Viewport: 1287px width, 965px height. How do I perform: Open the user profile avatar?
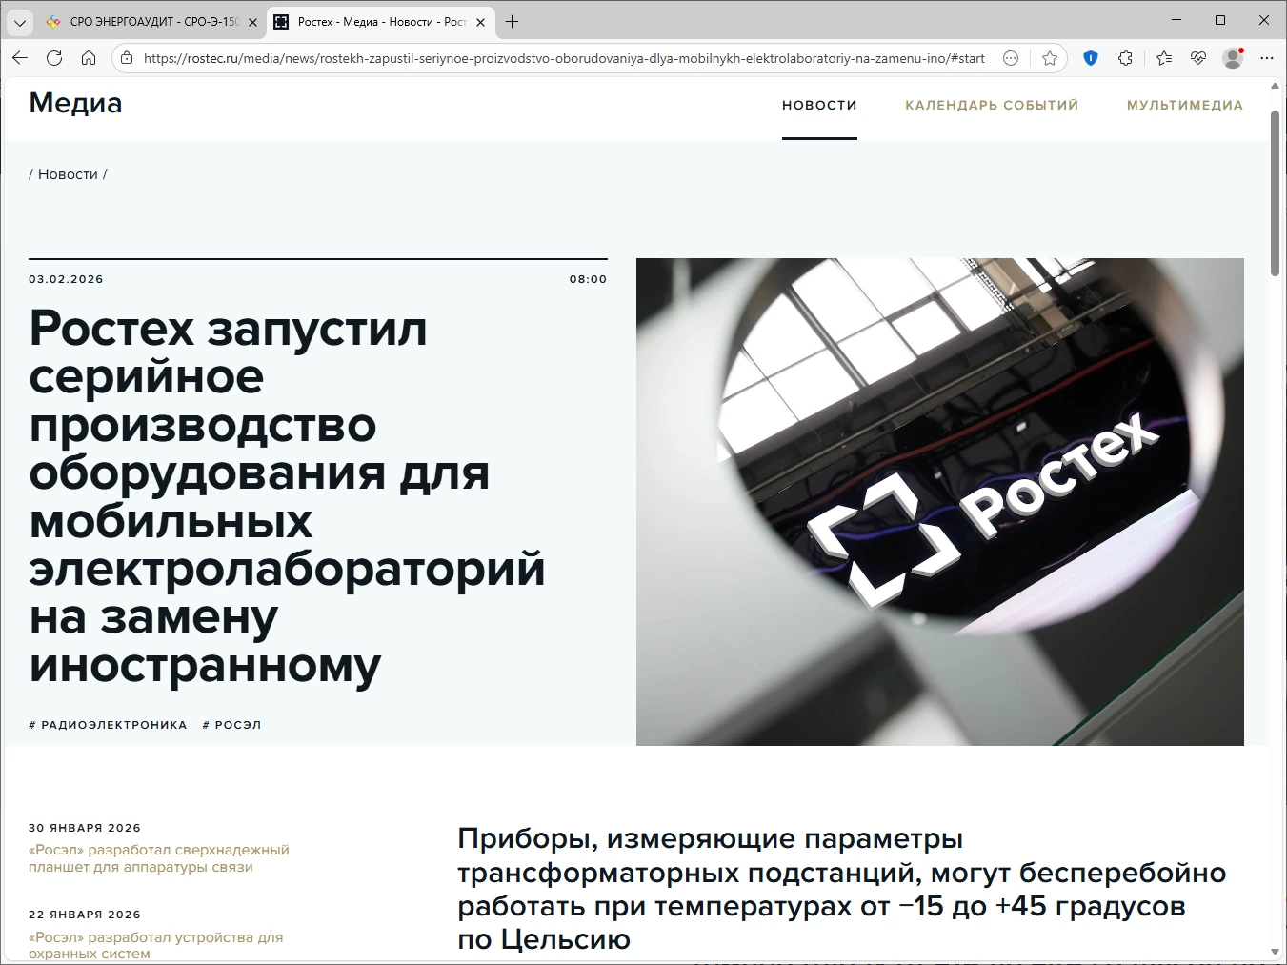point(1233,58)
